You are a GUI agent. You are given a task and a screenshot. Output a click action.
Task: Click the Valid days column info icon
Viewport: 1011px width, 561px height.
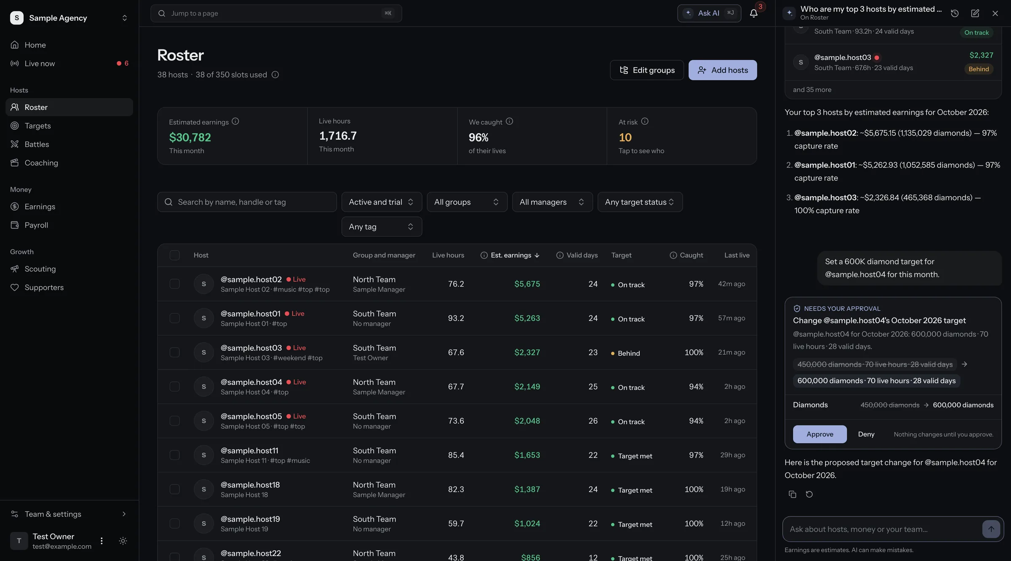pos(560,255)
